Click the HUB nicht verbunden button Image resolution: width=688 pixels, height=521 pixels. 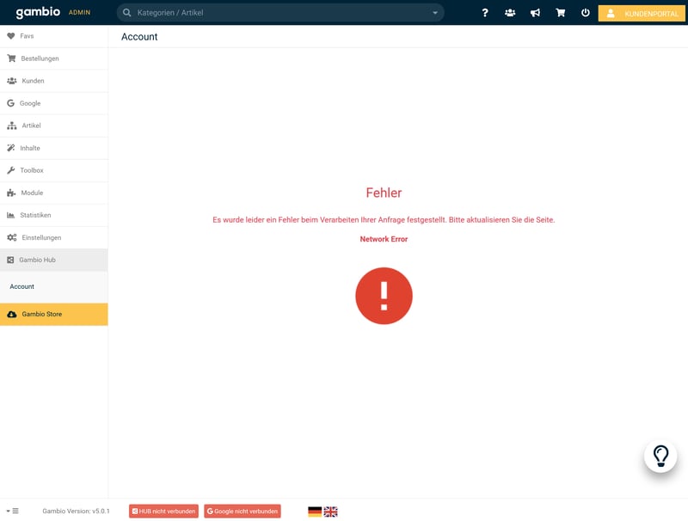163,512
